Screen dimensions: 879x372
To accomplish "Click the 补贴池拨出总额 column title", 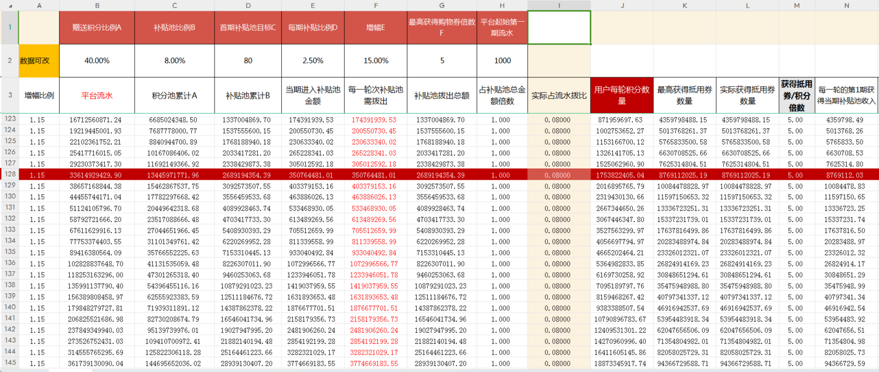I will point(442,95).
